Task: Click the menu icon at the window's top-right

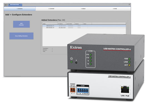Action: 129,4
